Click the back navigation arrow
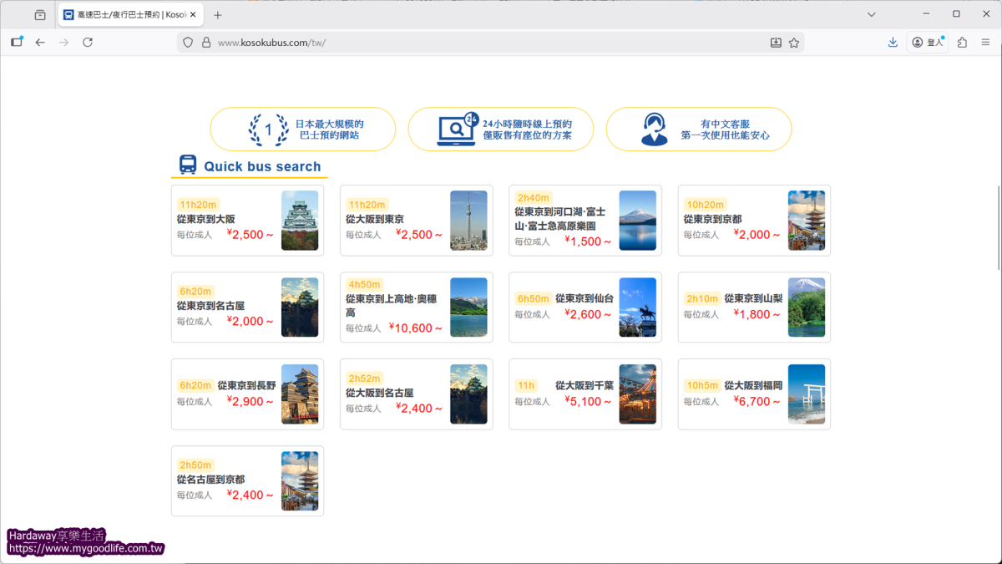This screenshot has height=564, width=1002. point(40,43)
